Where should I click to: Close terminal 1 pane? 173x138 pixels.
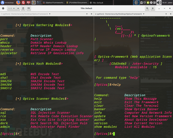[92, 14]
